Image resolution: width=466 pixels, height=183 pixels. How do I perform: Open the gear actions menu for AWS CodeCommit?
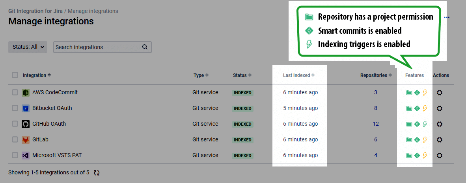click(440, 93)
